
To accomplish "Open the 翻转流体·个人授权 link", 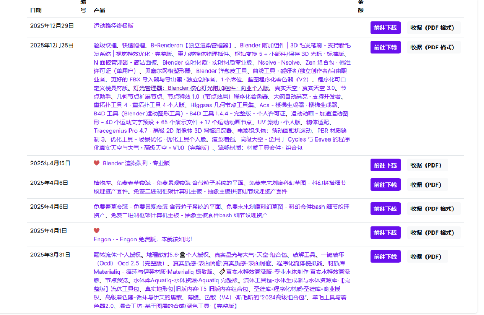I will 117,255.
